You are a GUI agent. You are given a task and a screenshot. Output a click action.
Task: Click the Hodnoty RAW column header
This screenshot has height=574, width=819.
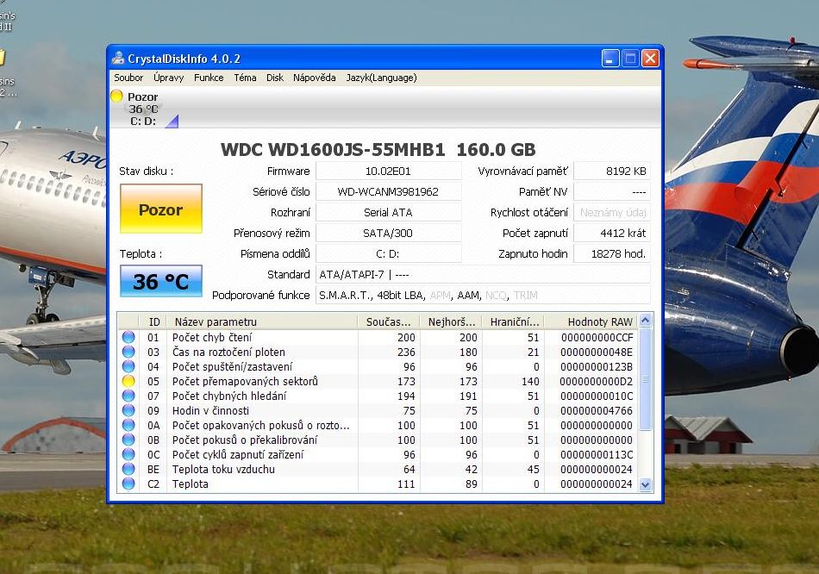click(591, 321)
